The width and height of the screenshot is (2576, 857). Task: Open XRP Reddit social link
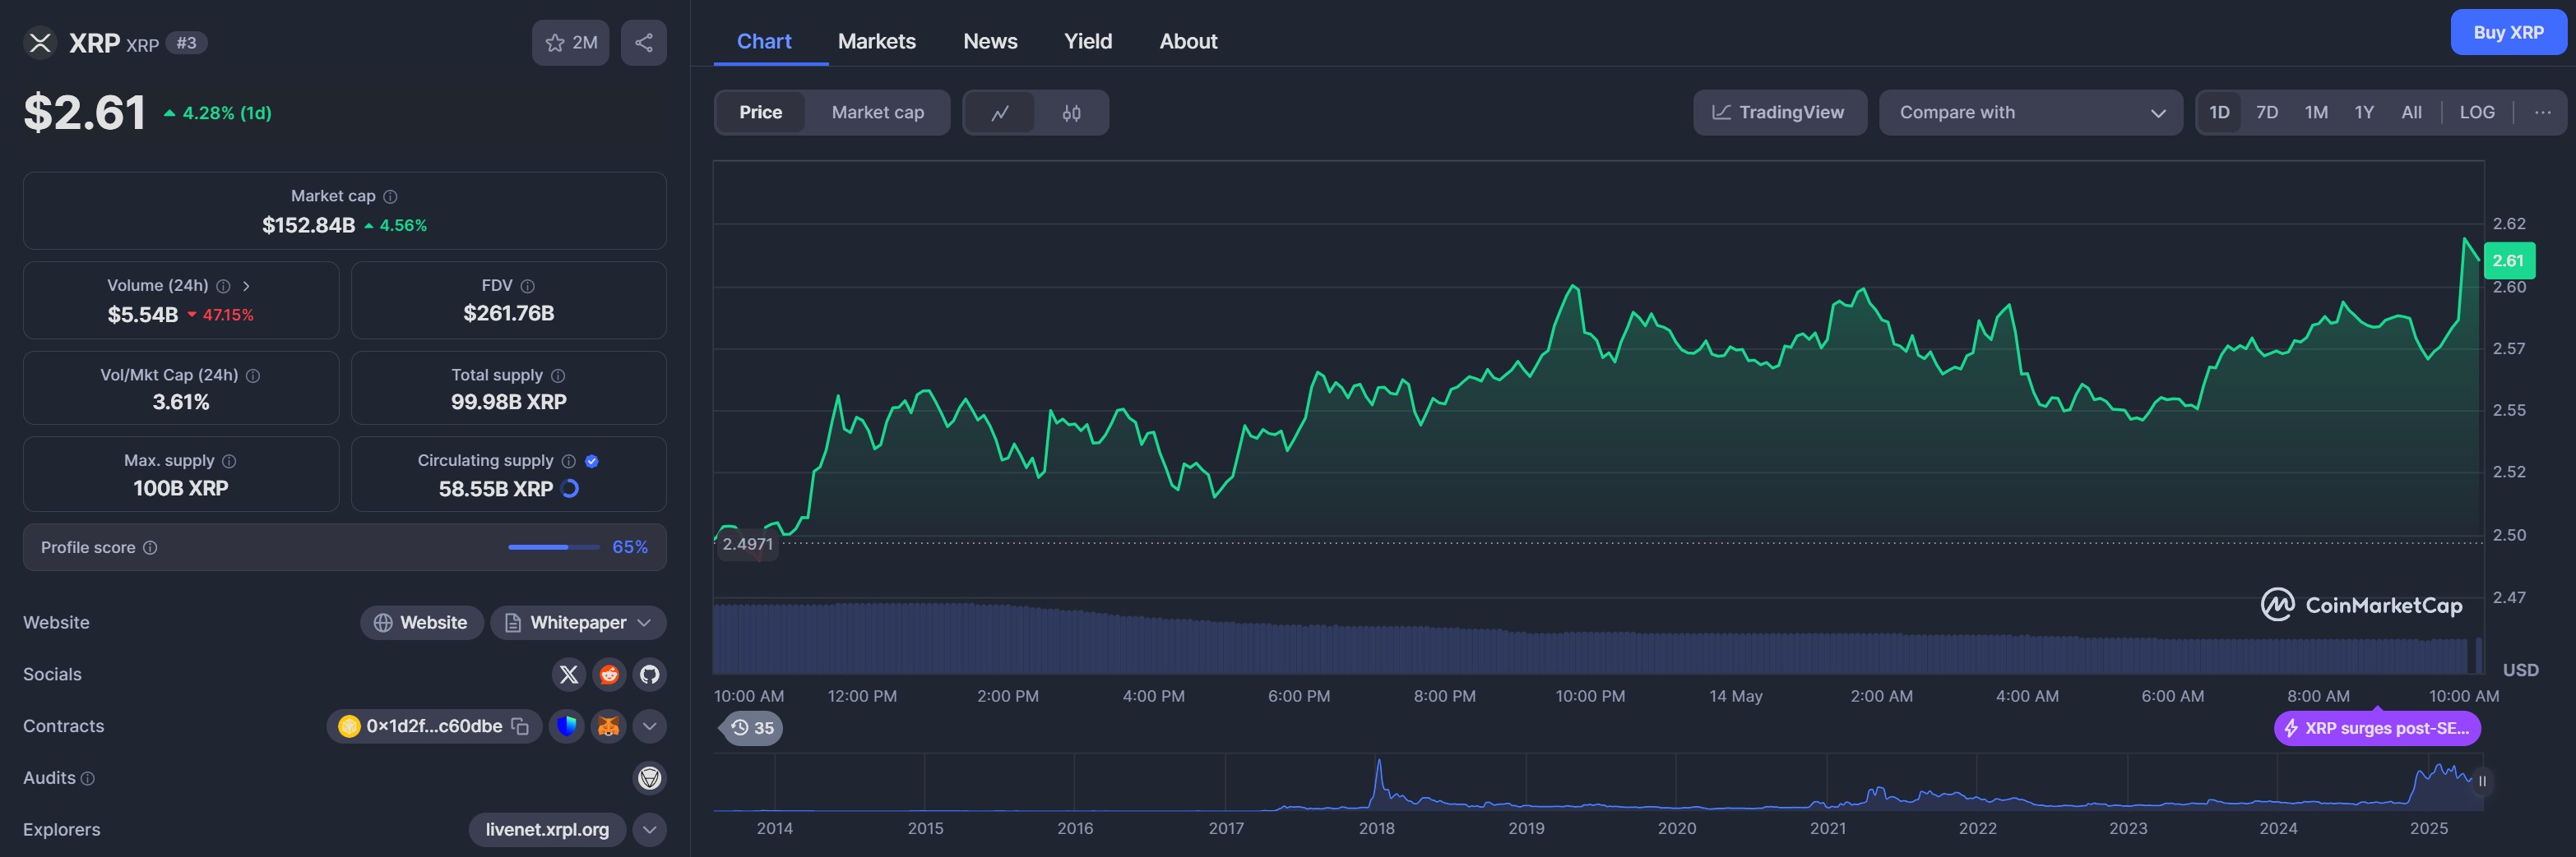pos(609,675)
